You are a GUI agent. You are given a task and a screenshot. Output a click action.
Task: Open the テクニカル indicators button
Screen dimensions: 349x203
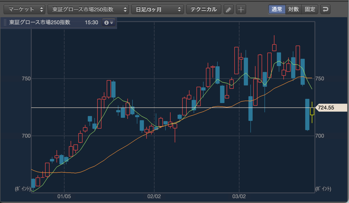(204, 9)
